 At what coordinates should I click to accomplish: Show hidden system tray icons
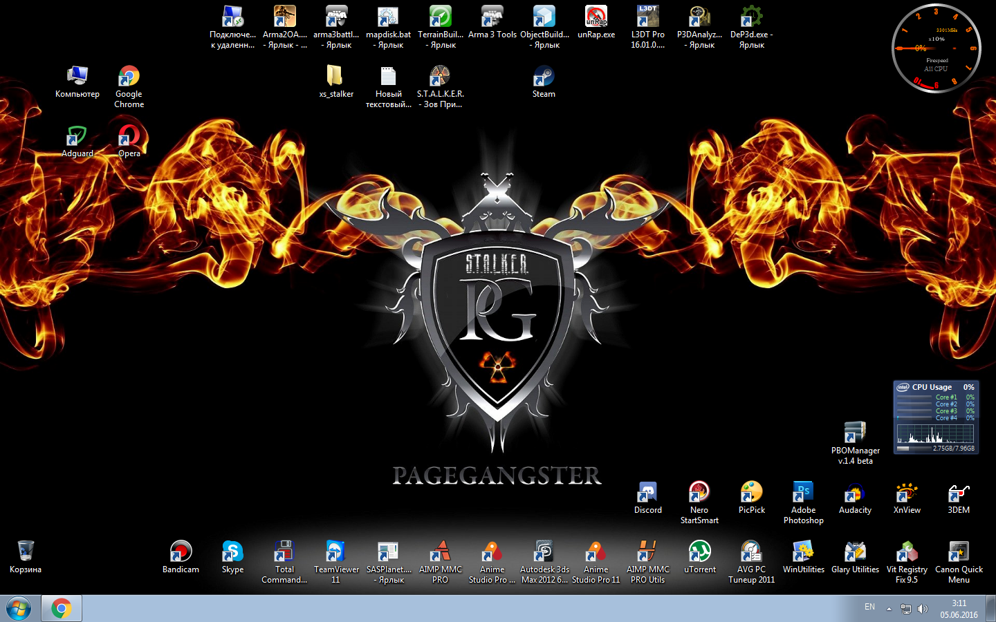(889, 609)
